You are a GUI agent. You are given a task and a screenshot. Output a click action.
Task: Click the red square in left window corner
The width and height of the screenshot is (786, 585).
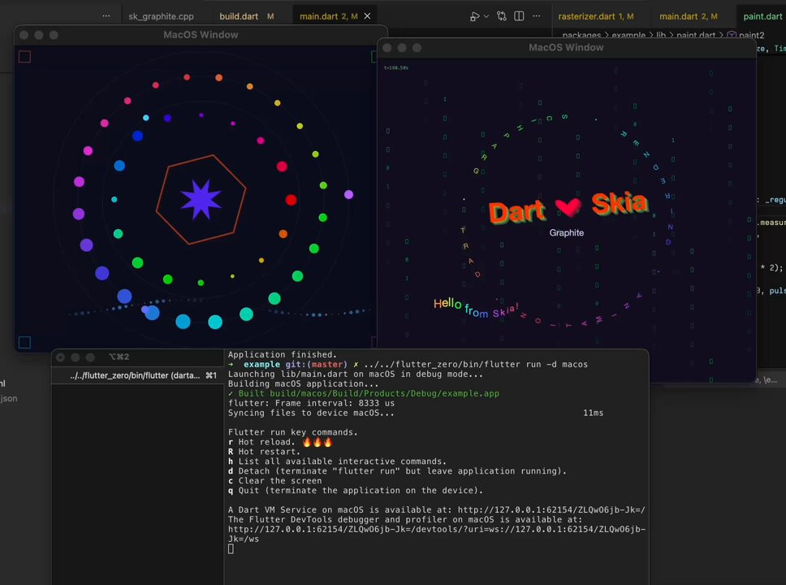click(24, 56)
